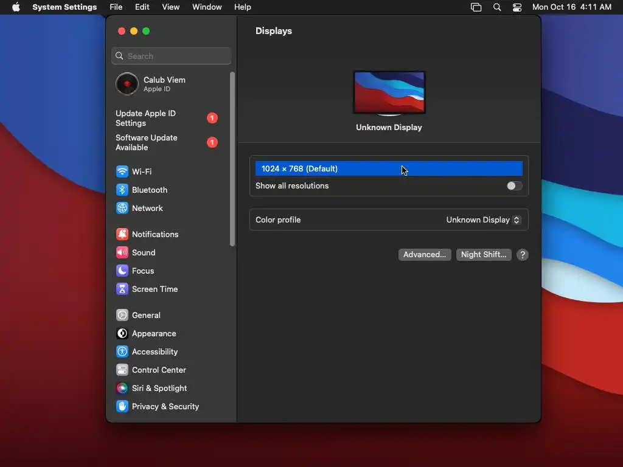Image resolution: width=623 pixels, height=467 pixels.
Task: Click the Notifications bell icon
Action: pyautogui.click(x=122, y=234)
